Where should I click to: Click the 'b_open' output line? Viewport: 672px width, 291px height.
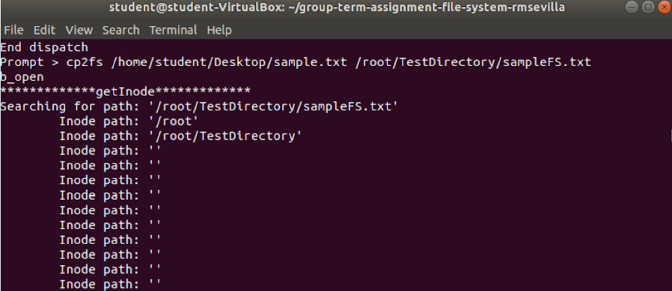(23, 77)
